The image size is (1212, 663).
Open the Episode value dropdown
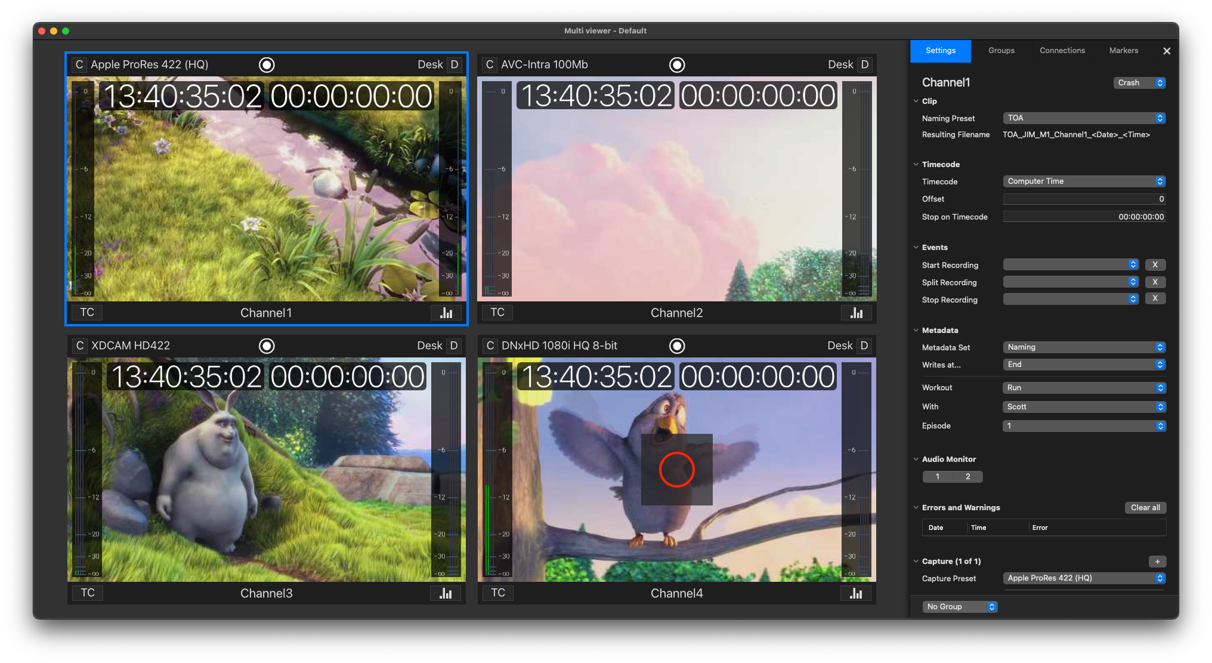pyautogui.click(x=1084, y=426)
